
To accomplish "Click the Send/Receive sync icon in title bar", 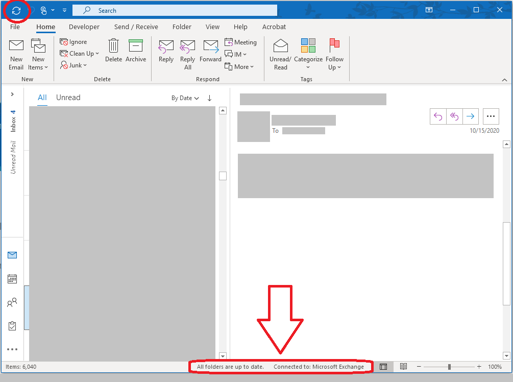I will pos(16,10).
